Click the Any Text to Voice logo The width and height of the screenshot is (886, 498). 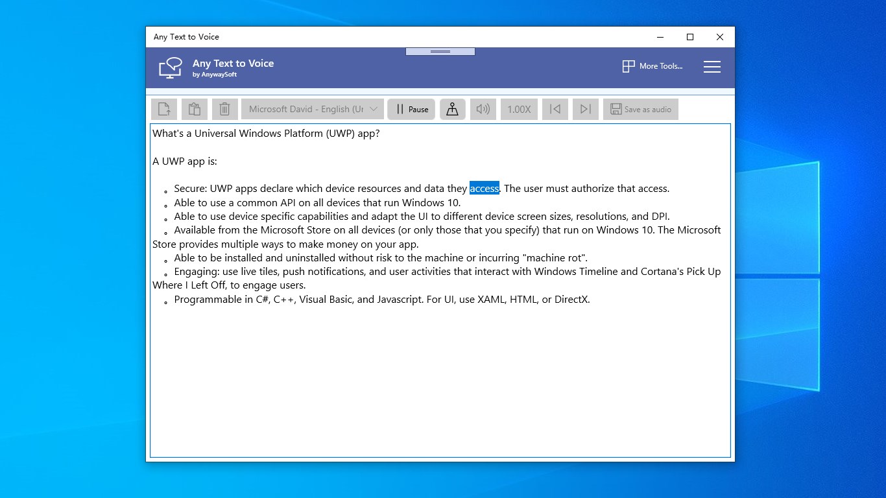(169, 67)
